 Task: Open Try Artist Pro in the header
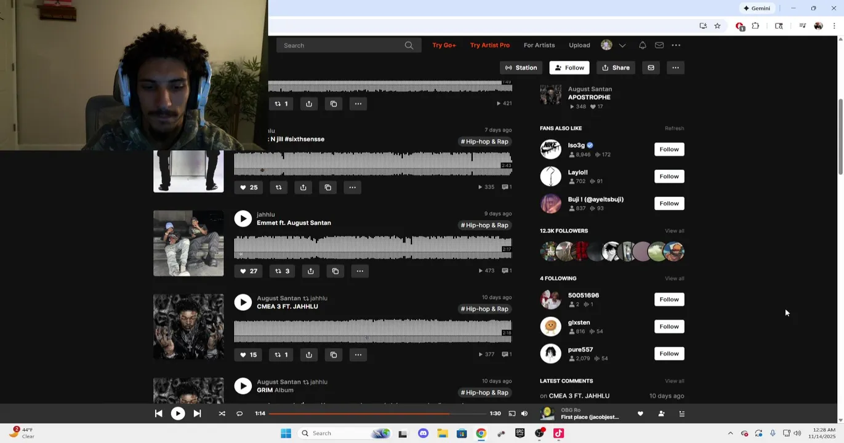489,45
